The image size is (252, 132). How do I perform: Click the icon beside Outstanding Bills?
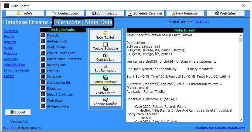[43, 83]
